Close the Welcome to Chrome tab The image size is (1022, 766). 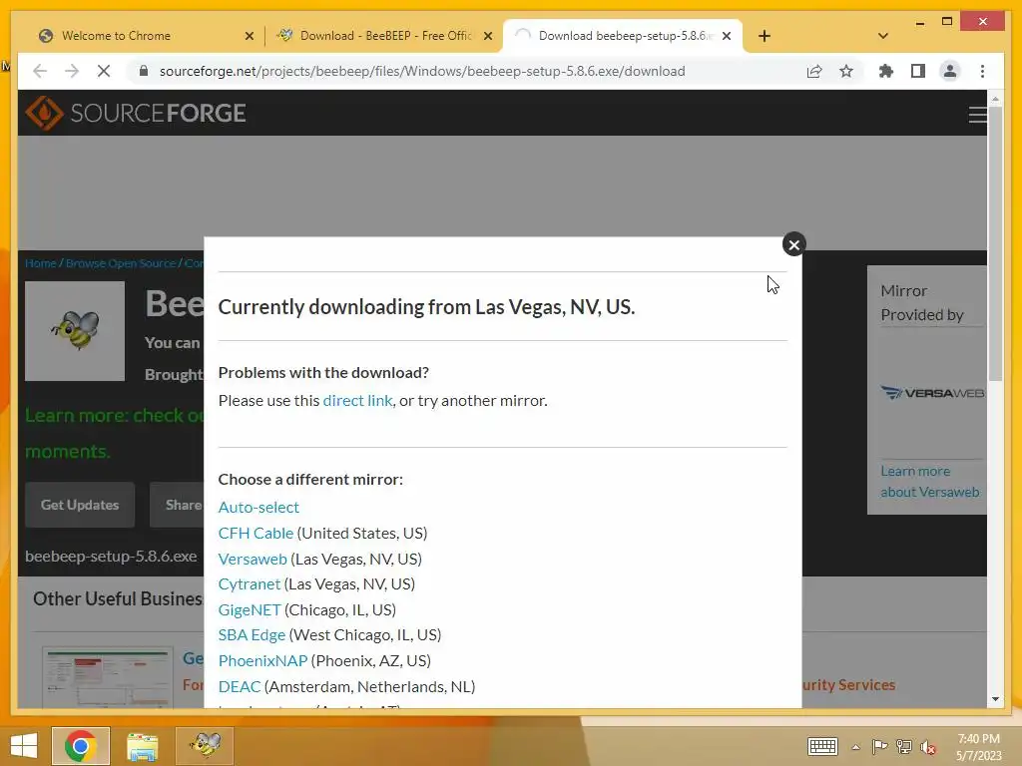(249, 37)
